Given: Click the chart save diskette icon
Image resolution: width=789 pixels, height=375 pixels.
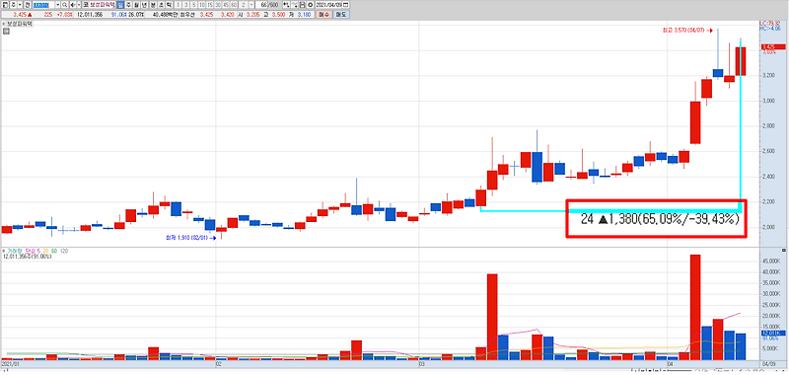Looking at the screenshot, I should [303, 5].
